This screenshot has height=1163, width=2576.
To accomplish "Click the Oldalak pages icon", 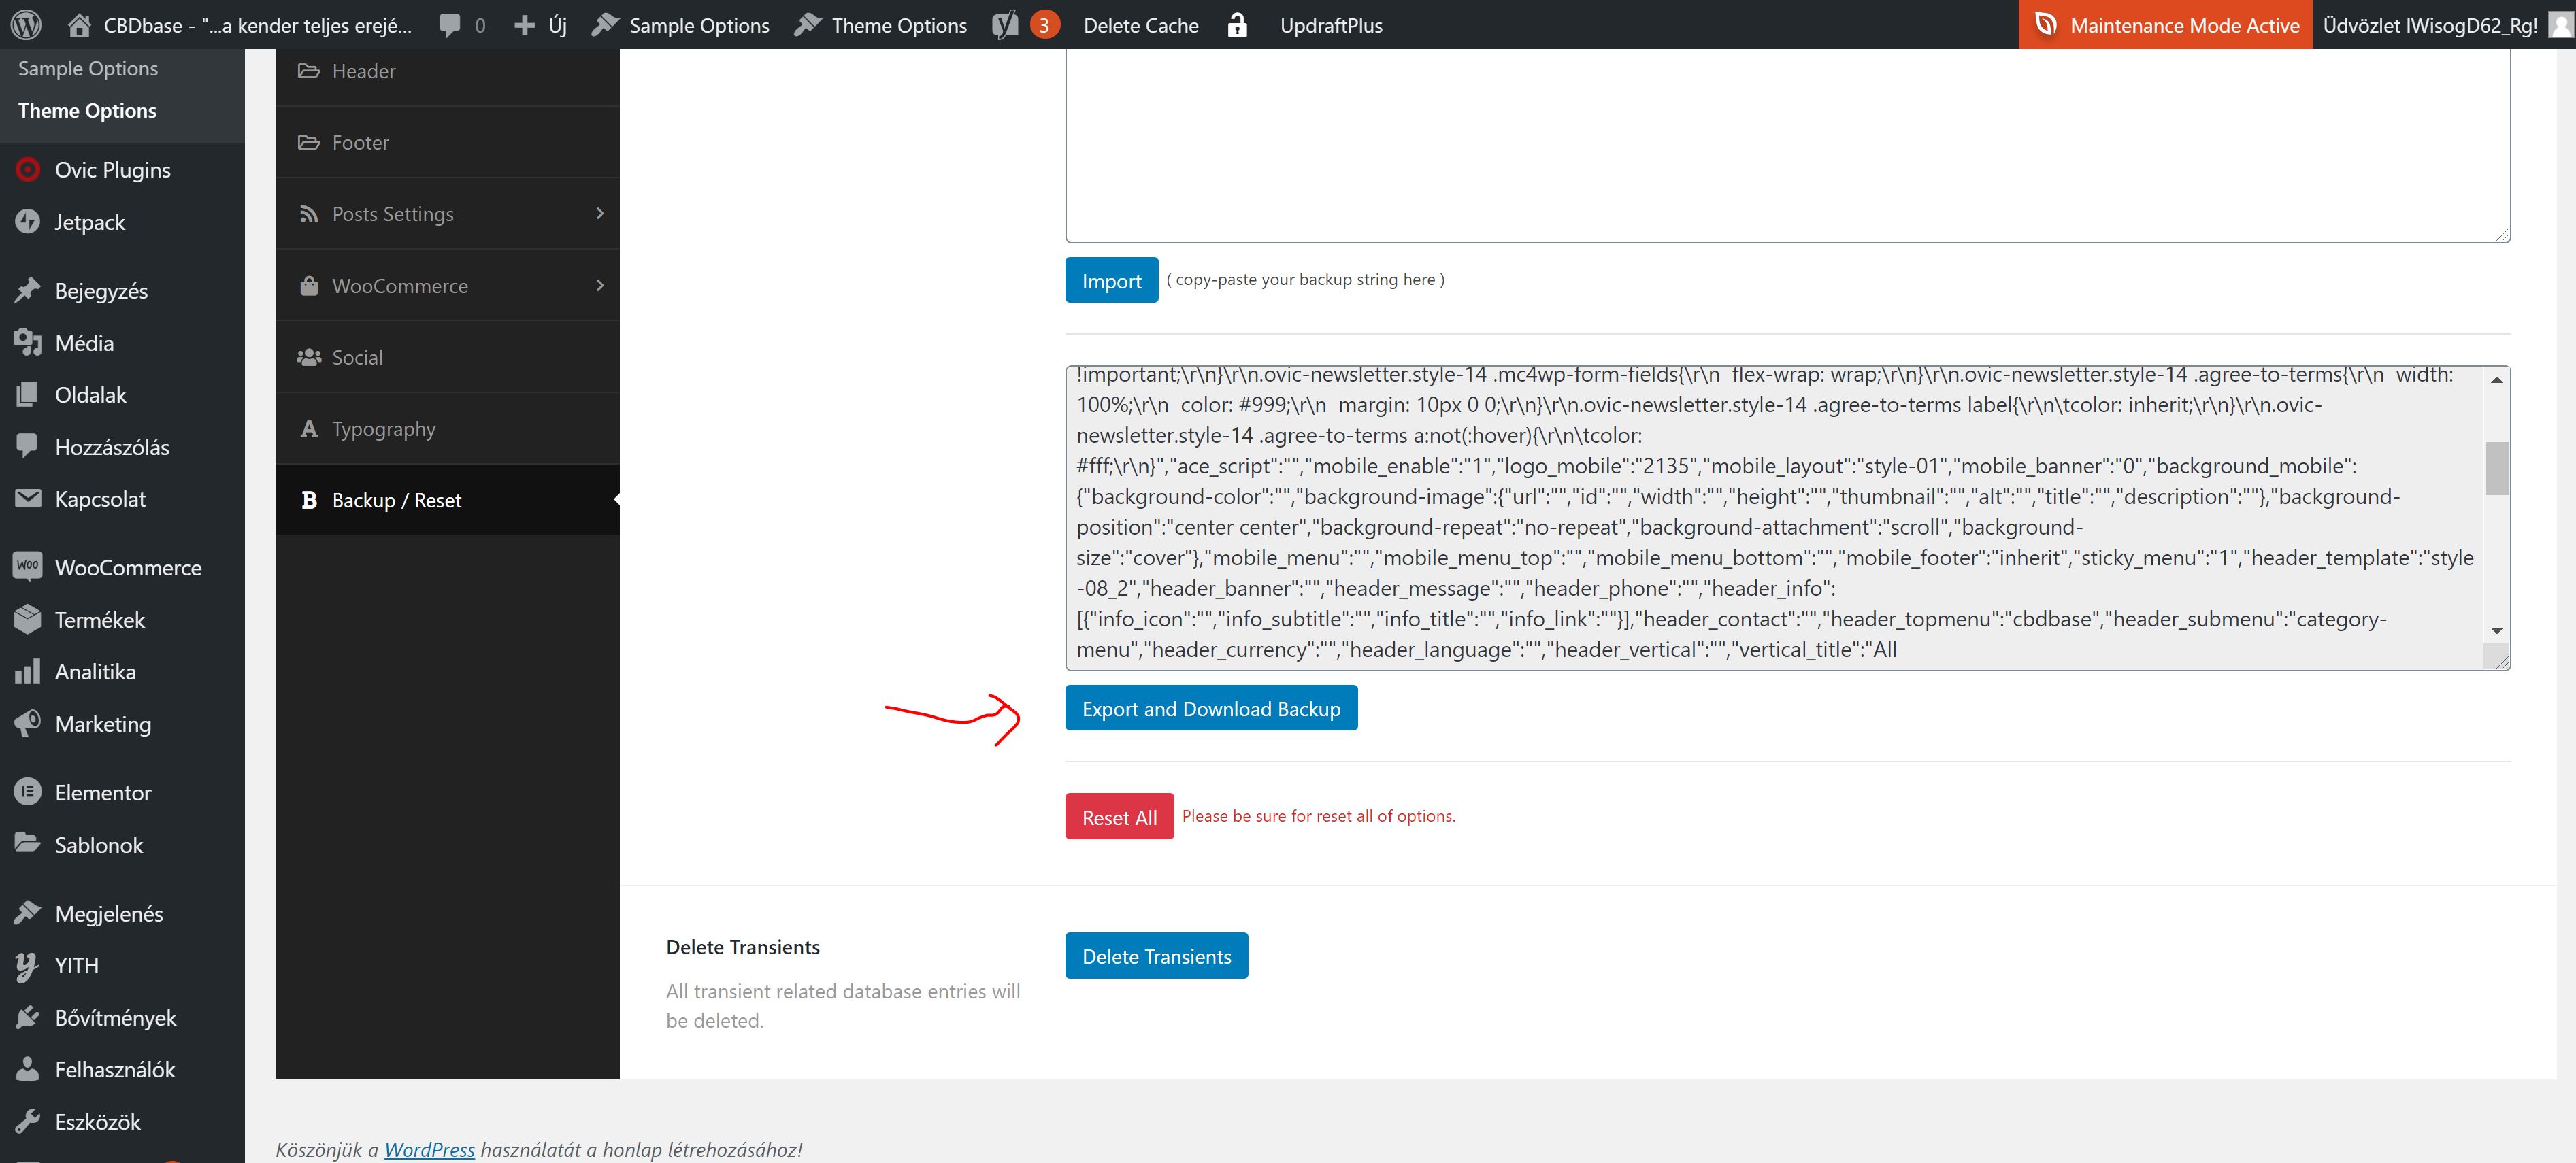I will pyautogui.click(x=28, y=394).
